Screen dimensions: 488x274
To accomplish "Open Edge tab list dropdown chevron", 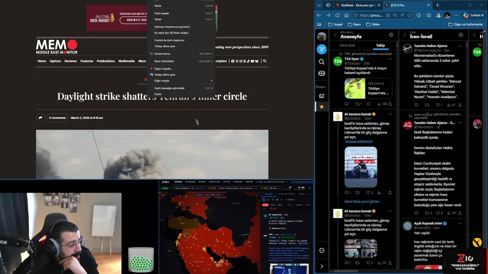I will click(319, 5).
